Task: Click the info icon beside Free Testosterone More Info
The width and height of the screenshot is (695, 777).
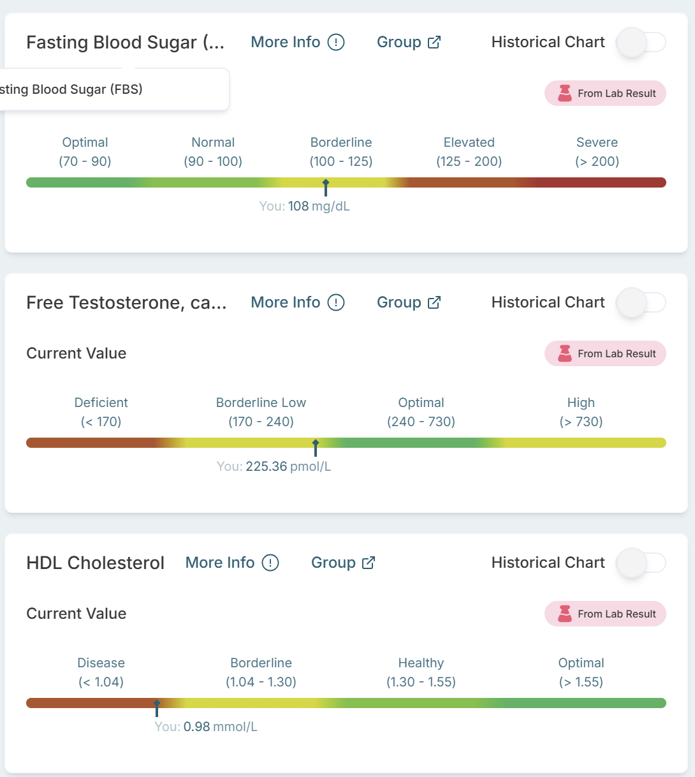Action: point(336,302)
